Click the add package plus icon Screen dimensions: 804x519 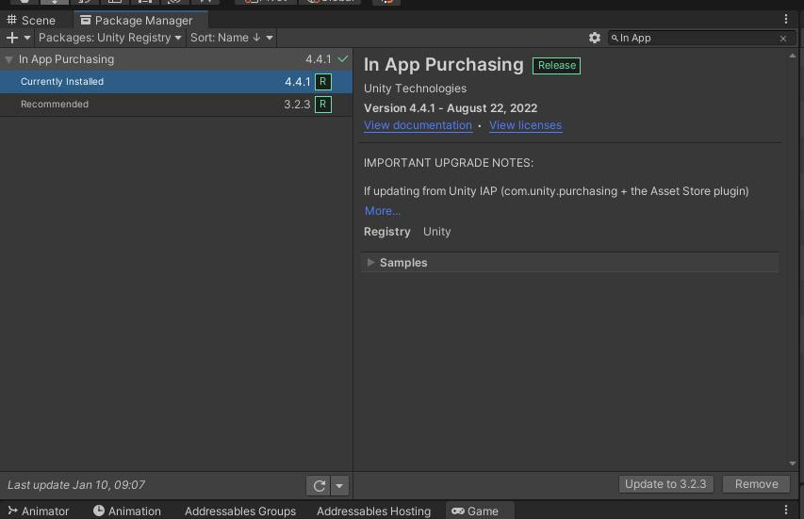click(x=12, y=38)
